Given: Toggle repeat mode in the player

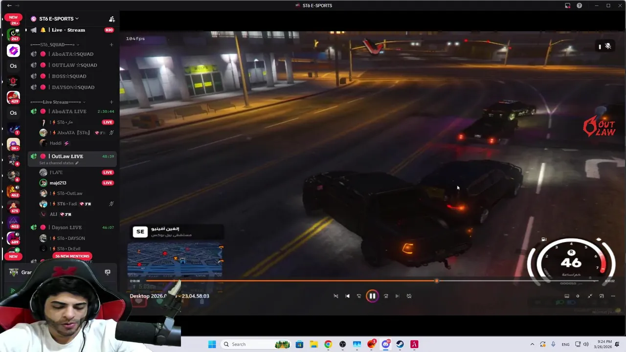Looking at the screenshot, I should (409, 296).
